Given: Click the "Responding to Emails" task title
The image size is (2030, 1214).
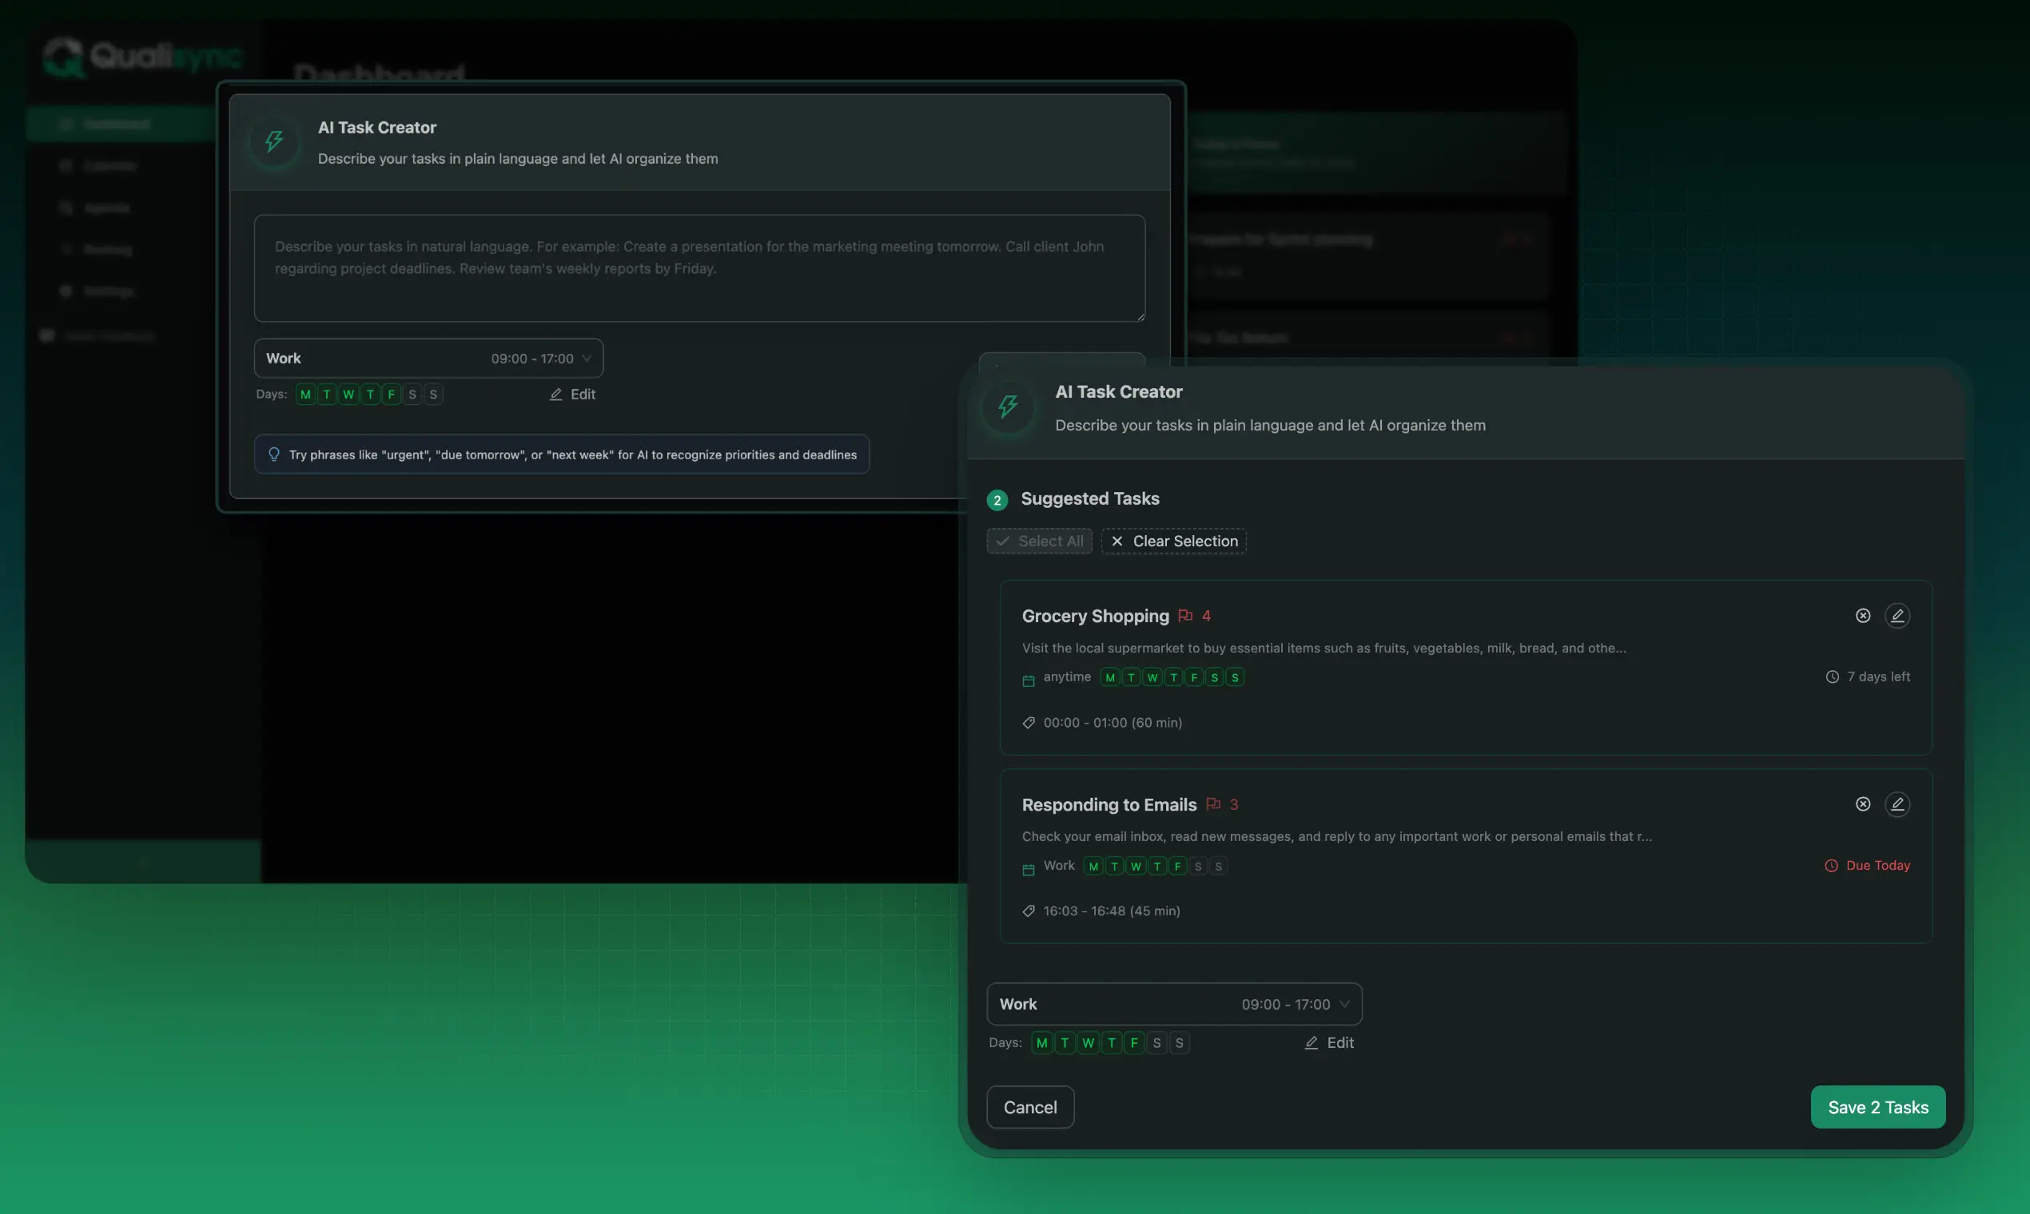Looking at the screenshot, I should tap(1109, 805).
